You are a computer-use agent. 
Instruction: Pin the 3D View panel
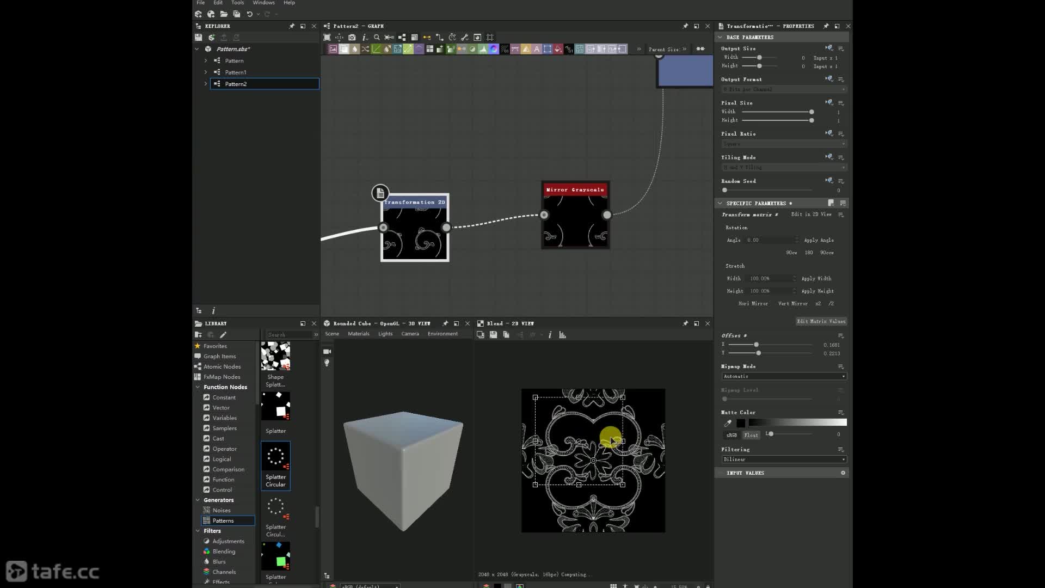(x=445, y=323)
